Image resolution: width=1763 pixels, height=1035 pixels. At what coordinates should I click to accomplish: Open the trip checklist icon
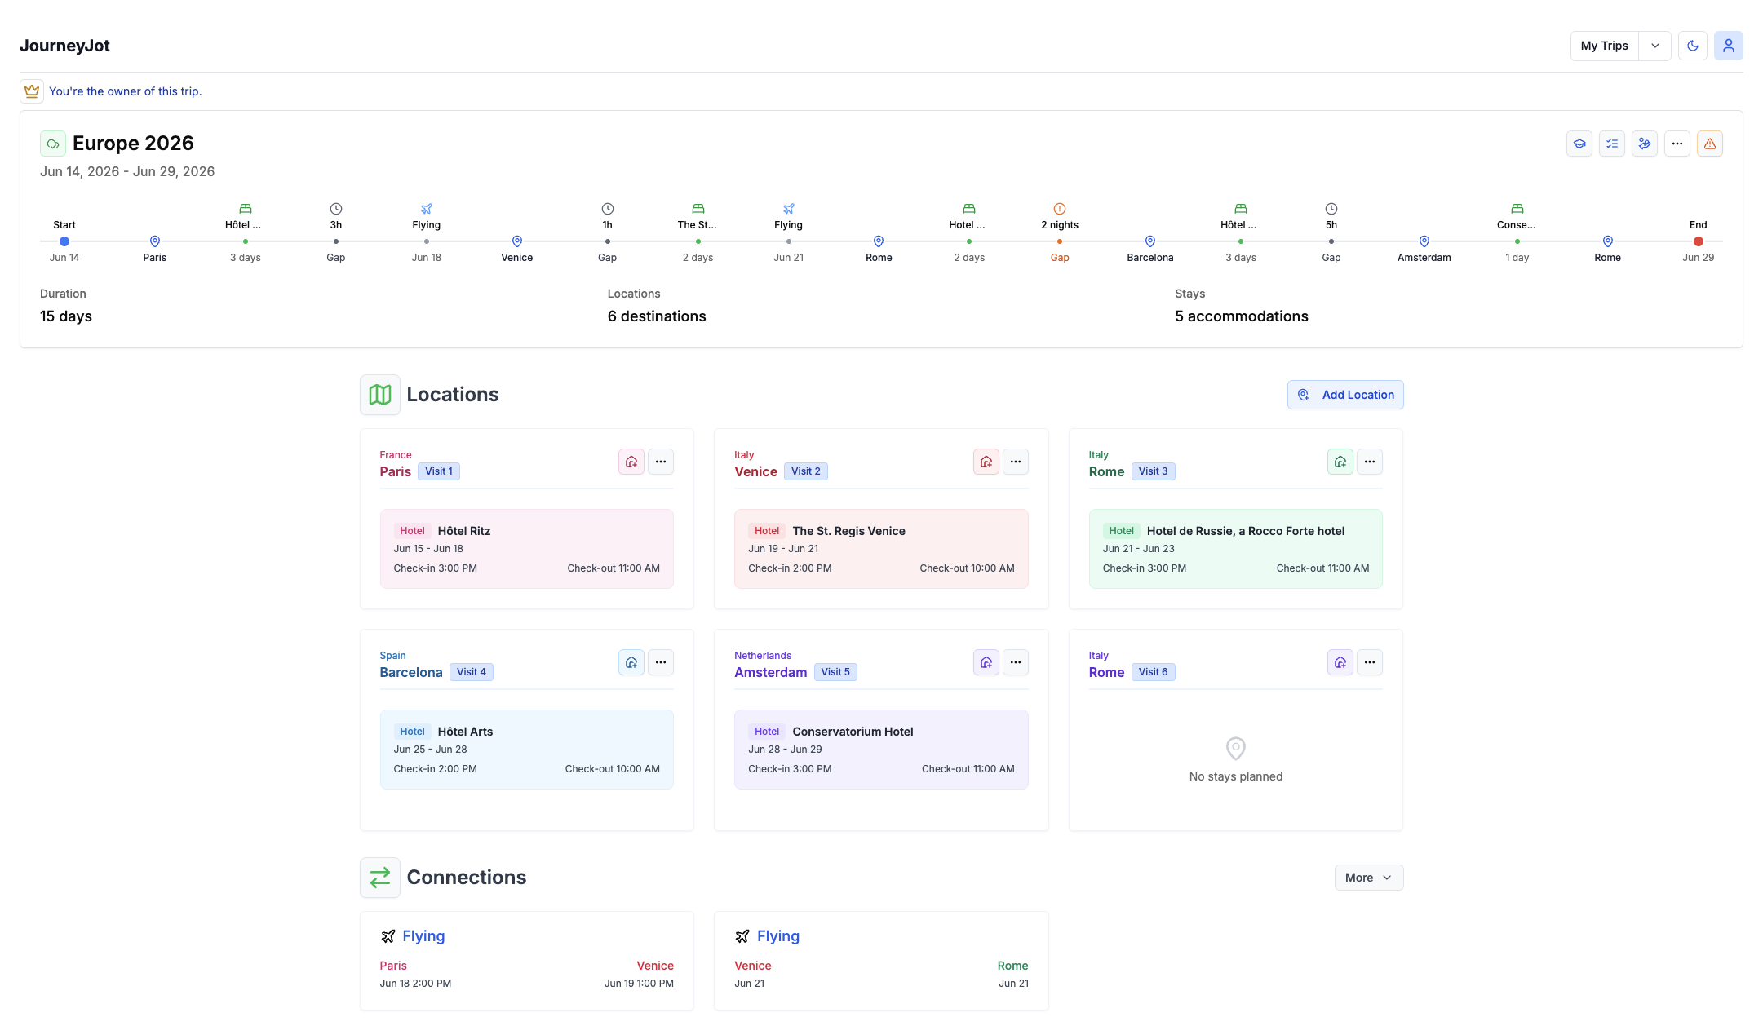tap(1613, 144)
